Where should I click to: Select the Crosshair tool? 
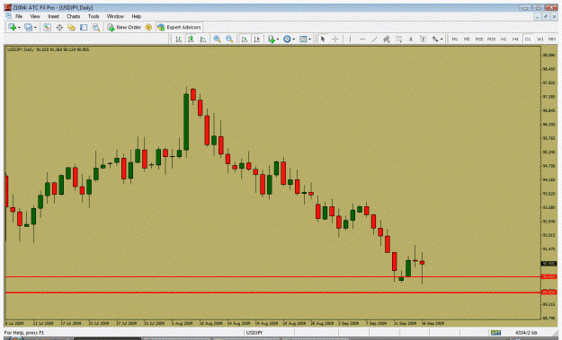point(335,39)
